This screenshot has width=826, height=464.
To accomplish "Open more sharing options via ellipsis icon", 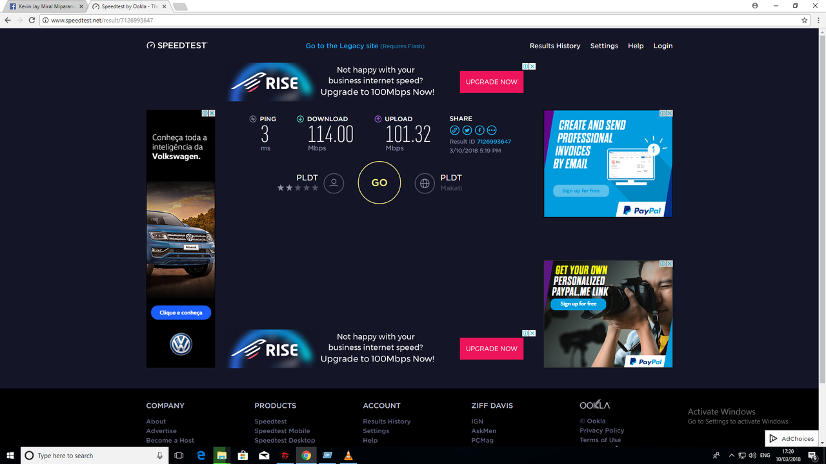I will pos(491,130).
